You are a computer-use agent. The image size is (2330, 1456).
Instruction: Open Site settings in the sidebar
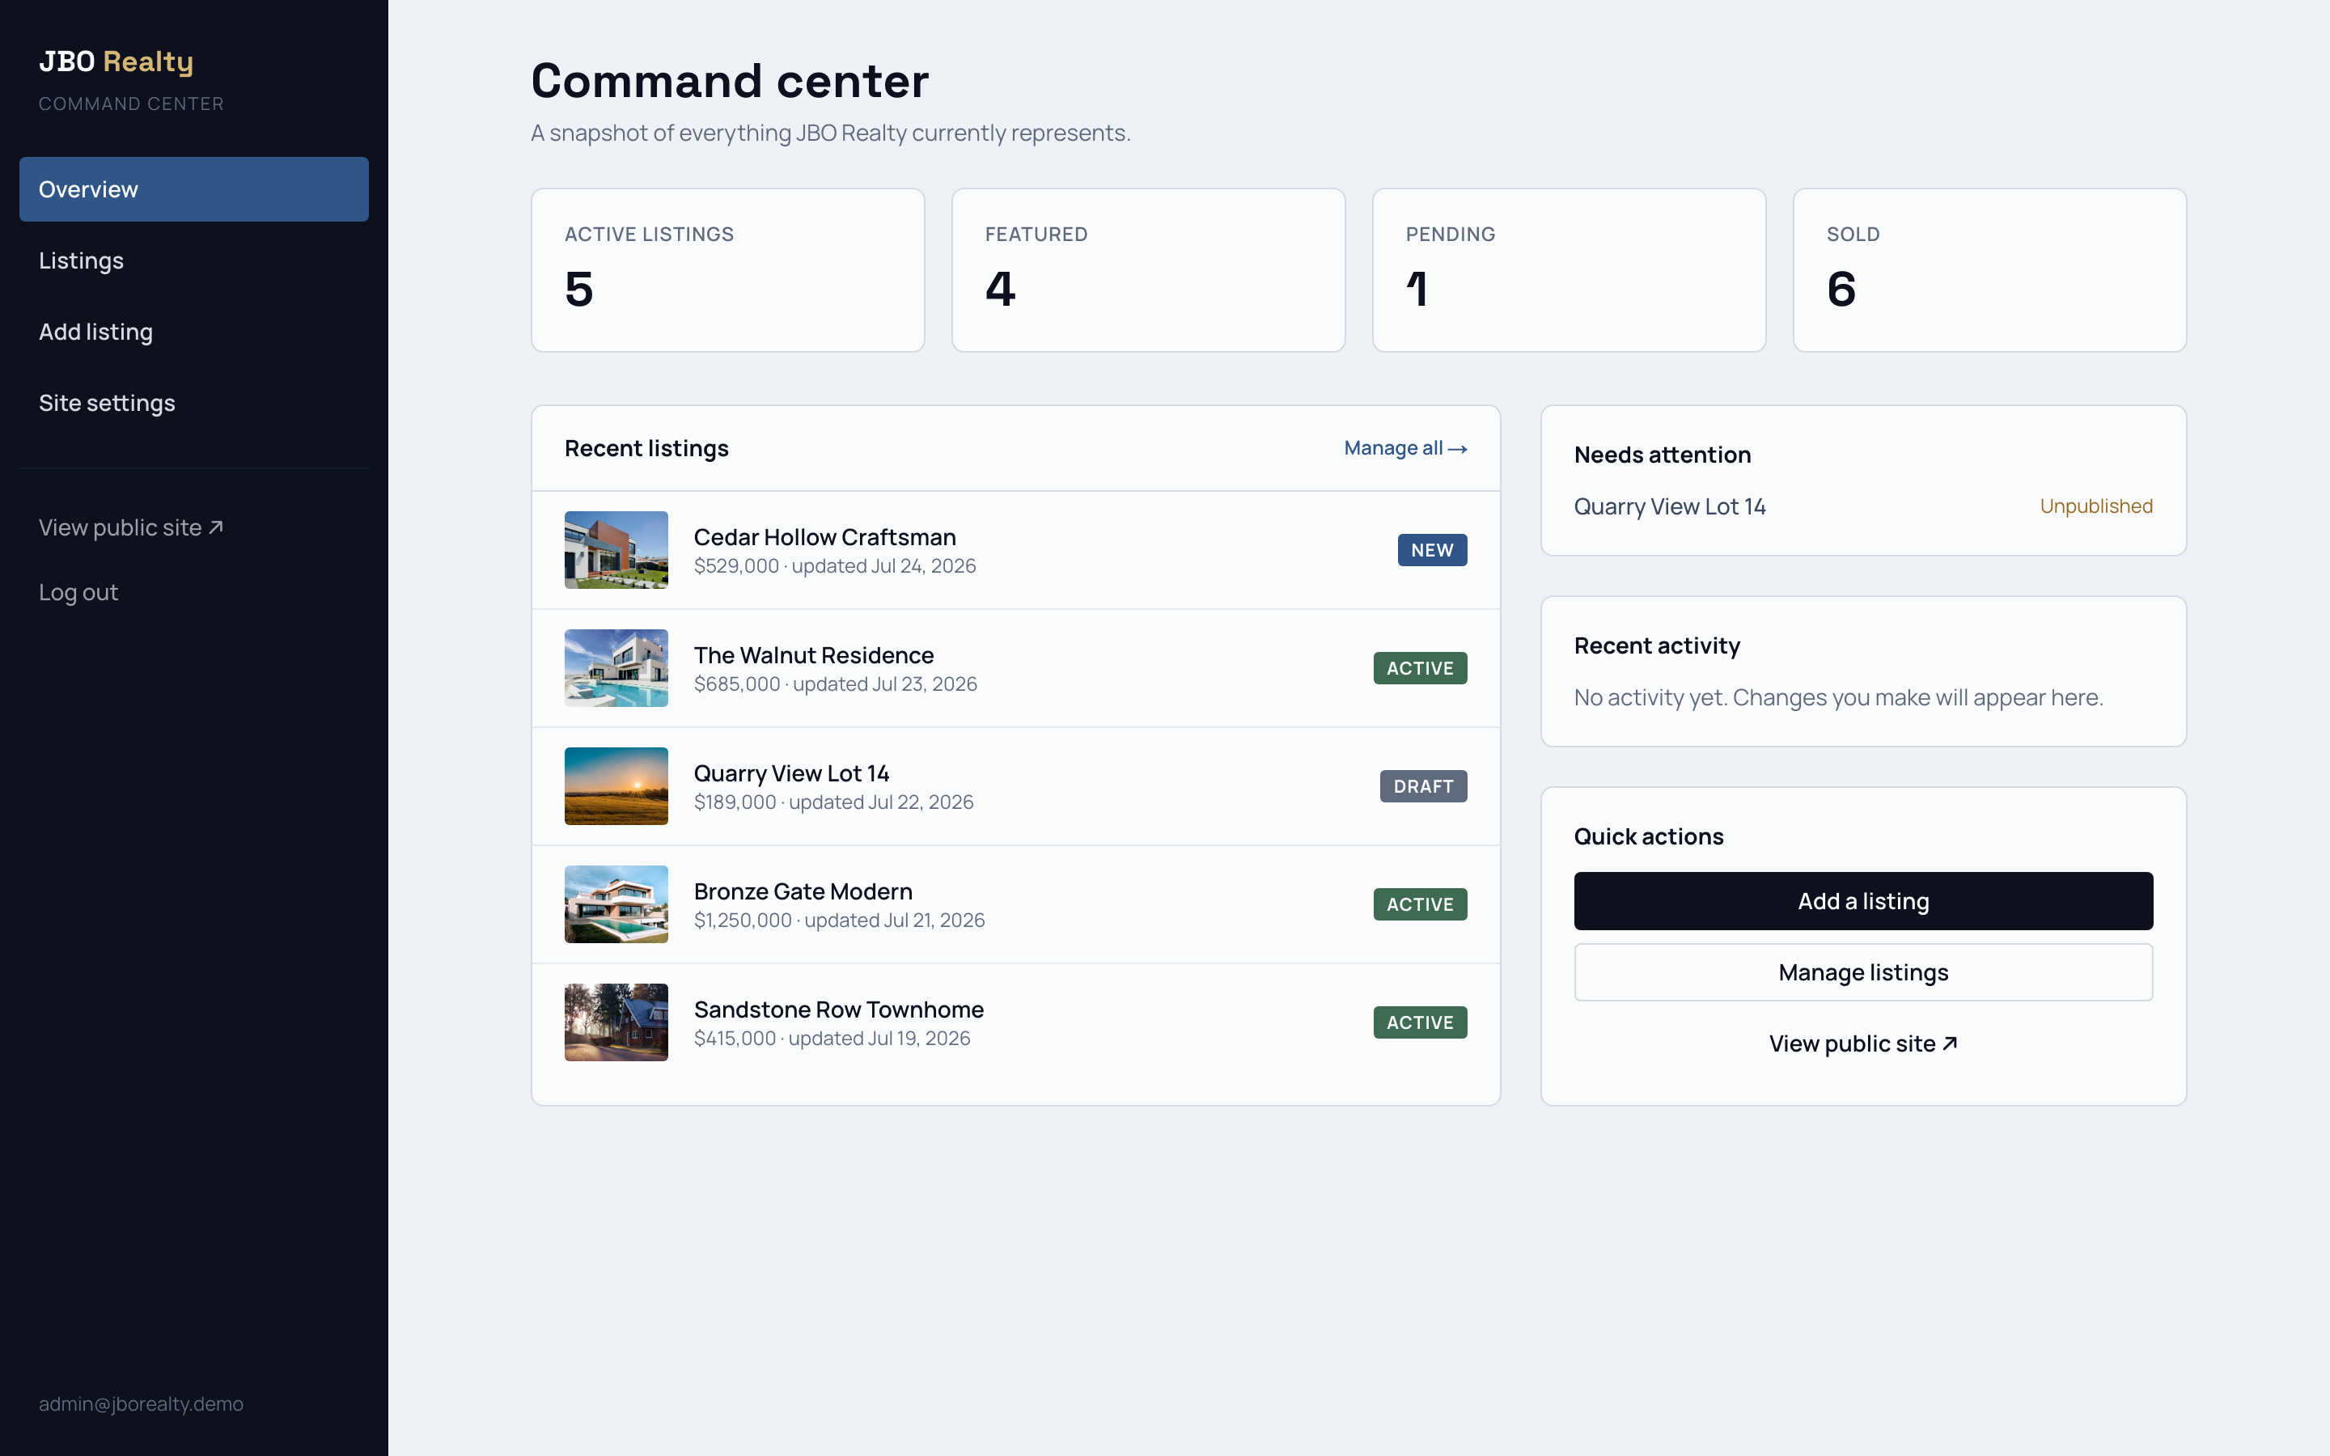[193, 403]
